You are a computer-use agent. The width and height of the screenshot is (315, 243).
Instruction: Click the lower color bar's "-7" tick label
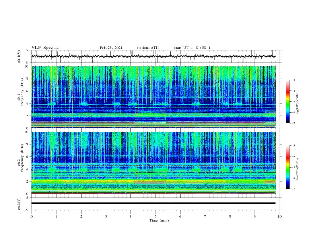(293, 189)
